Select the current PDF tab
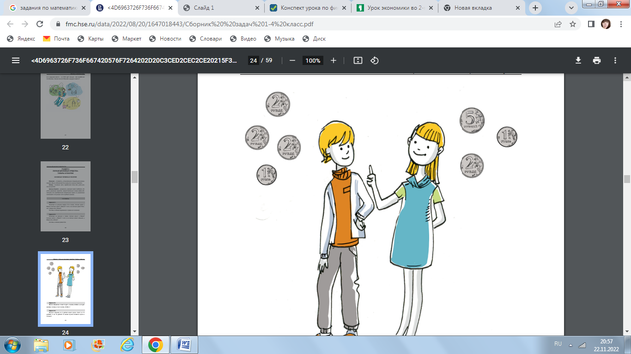631x354 pixels. click(133, 8)
